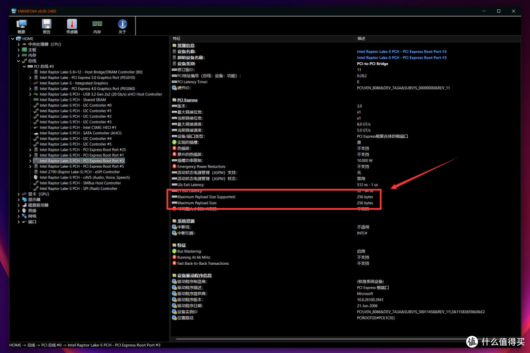Select SPI (flash) Controller

79,188
